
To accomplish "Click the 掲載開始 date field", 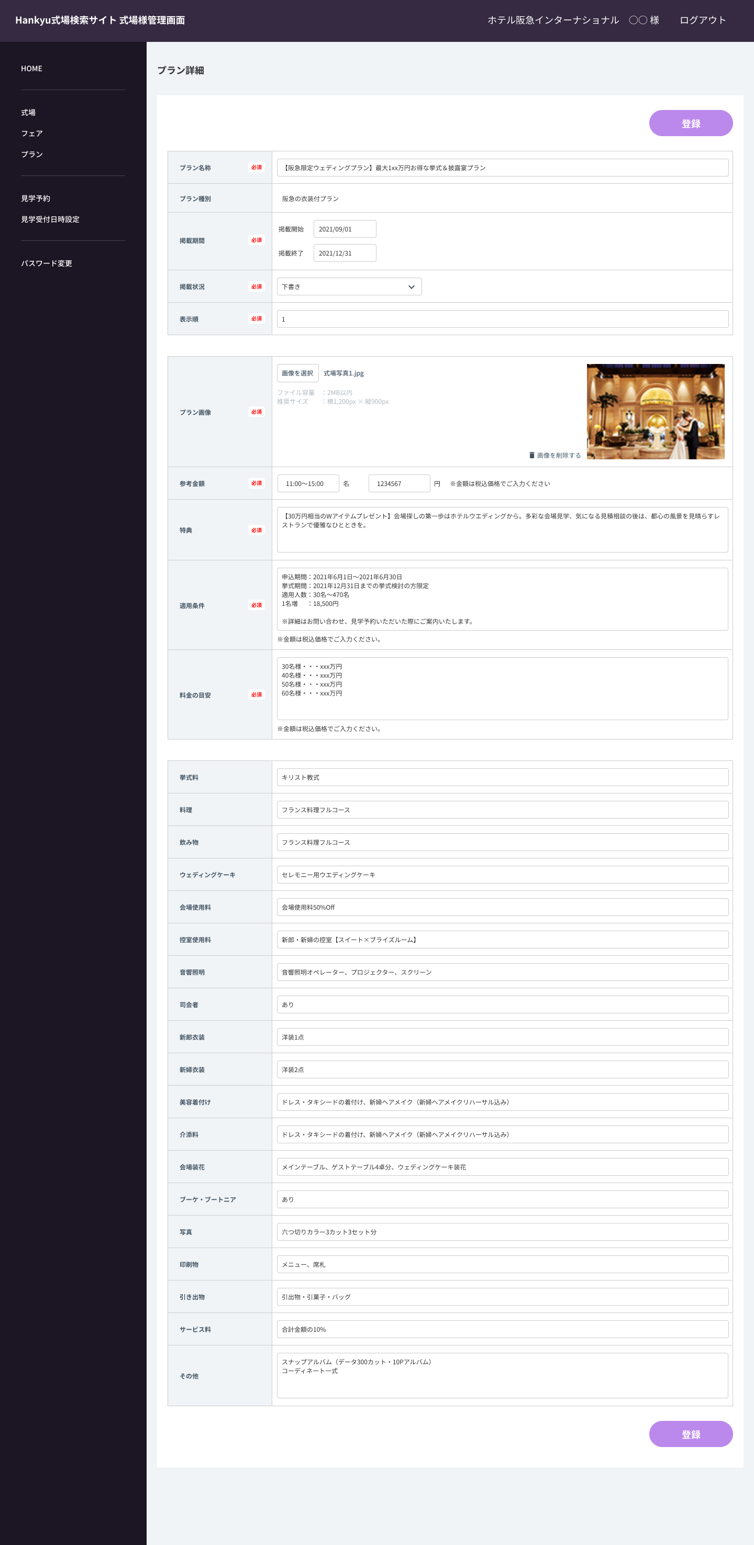I will pos(345,229).
